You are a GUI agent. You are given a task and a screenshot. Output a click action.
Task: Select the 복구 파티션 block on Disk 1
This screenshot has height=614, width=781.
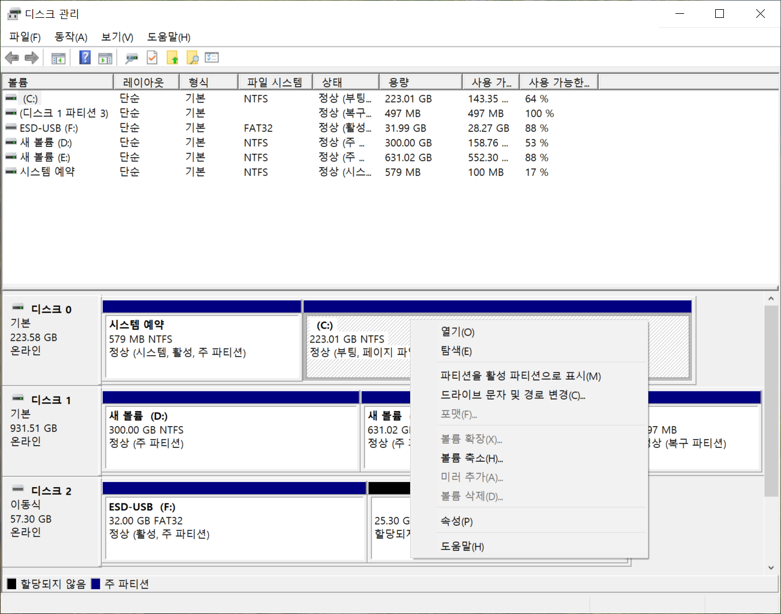pos(704,437)
